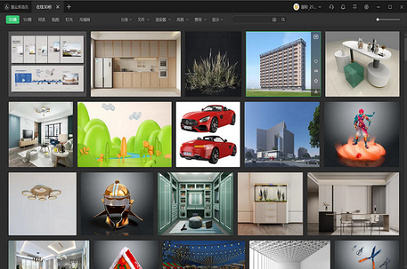Select the 光域网 IES tab
This screenshot has height=269, width=407.
point(85,20)
